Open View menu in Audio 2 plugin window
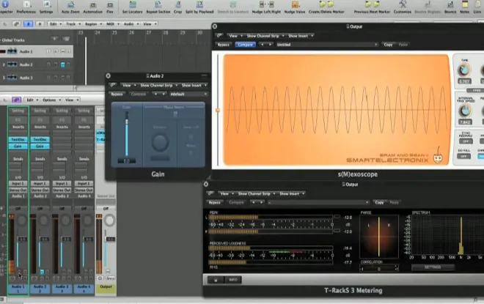This screenshot has height=304, width=484. tap(129, 85)
